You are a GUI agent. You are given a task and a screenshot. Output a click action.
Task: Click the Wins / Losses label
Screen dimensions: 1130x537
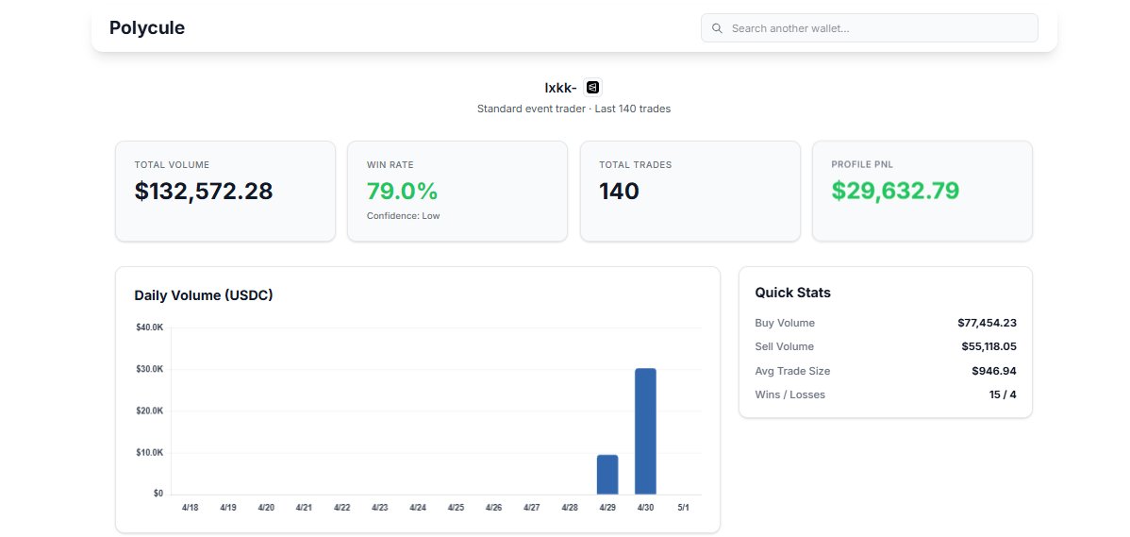789,395
